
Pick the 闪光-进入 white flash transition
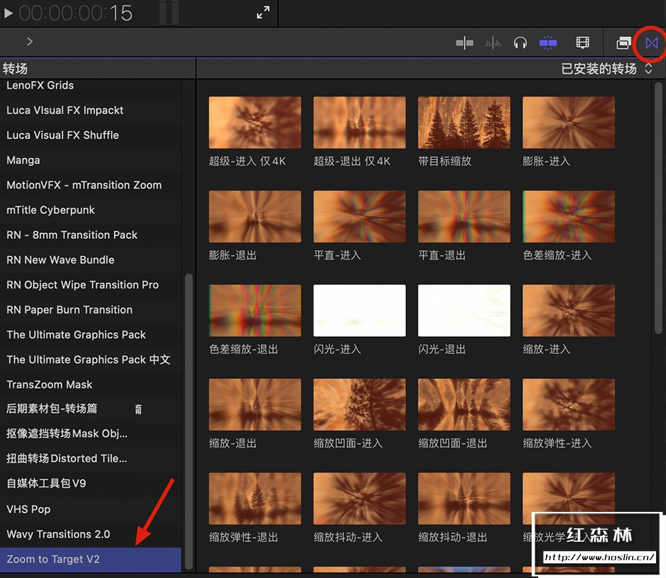(359, 311)
